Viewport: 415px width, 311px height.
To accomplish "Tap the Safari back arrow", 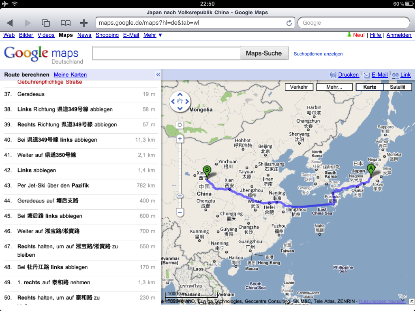I will (10, 23).
